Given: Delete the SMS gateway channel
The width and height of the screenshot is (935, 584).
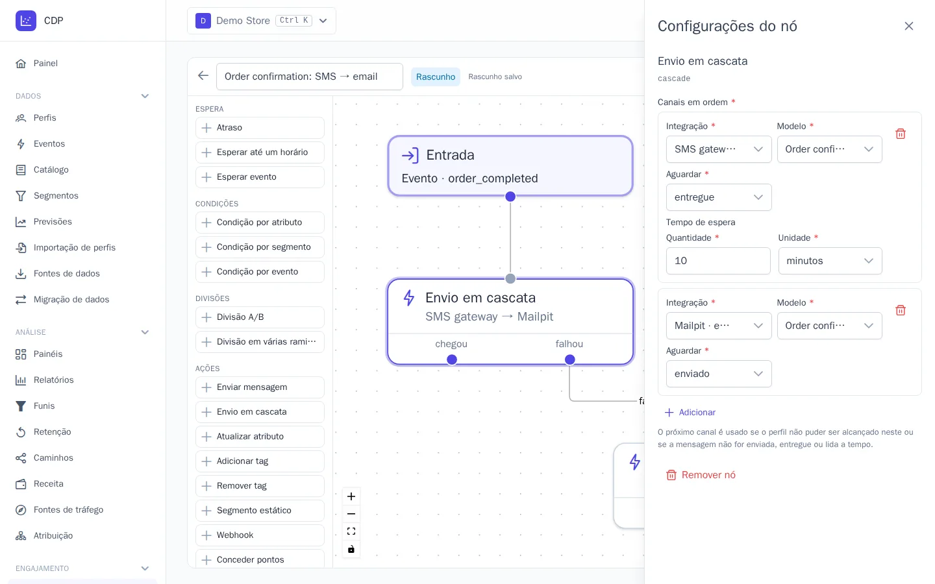Looking at the screenshot, I should (901, 134).
